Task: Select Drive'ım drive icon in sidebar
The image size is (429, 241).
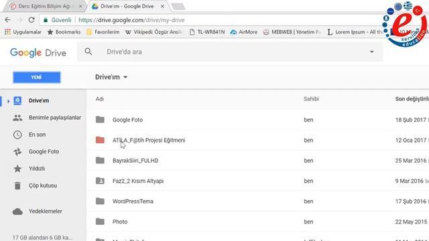Action: [17, 100]
